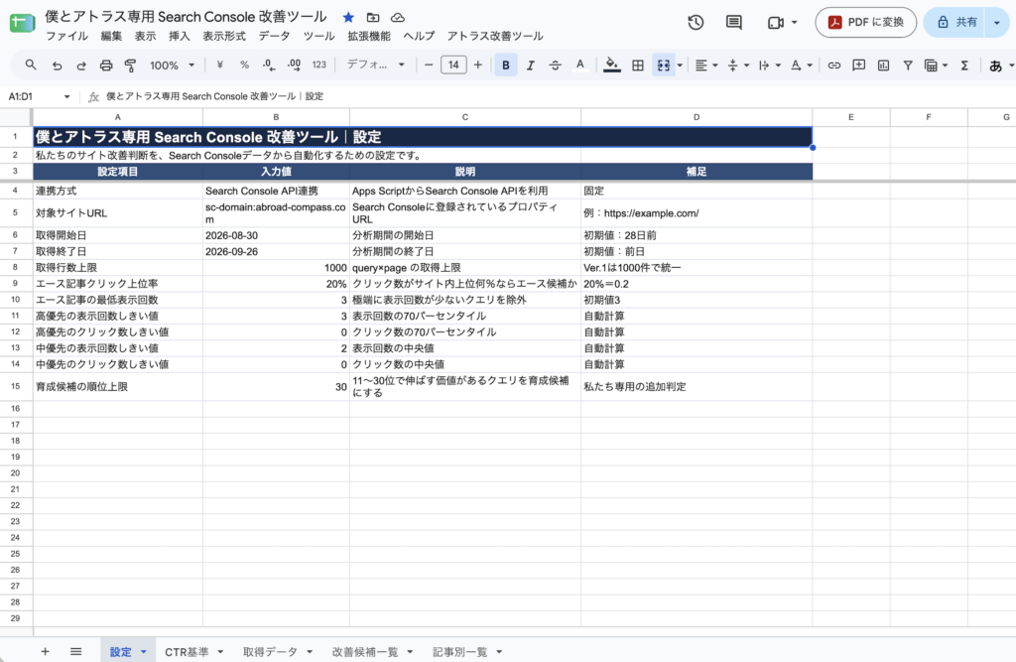Toggle italic formatting
The image size is (1016, 662).
531,65
